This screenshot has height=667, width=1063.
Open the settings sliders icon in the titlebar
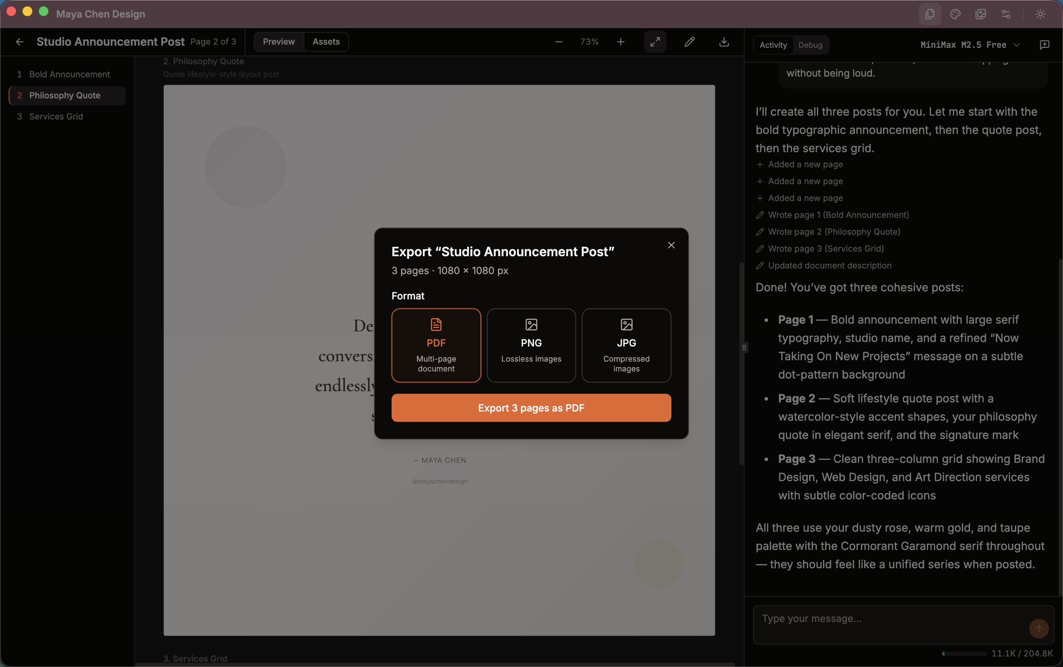pyautogui.click(x=1006, y=14)
